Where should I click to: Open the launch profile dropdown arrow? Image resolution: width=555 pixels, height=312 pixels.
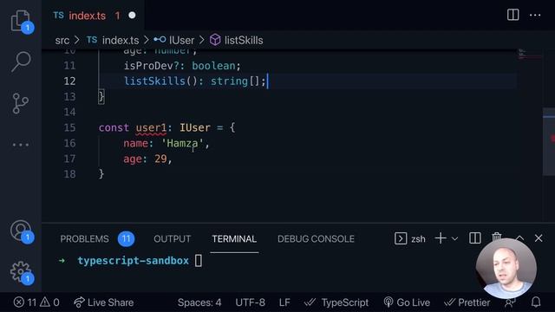[454, 239]
